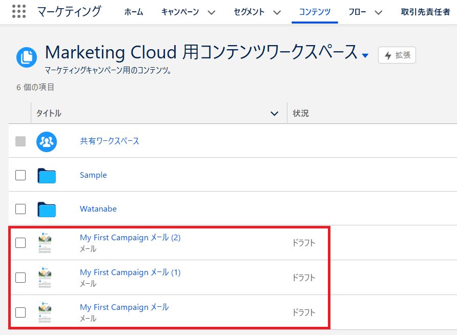Screen dimensions: 457x335
Task: Click the Sample folder icon
Action: 47,176
